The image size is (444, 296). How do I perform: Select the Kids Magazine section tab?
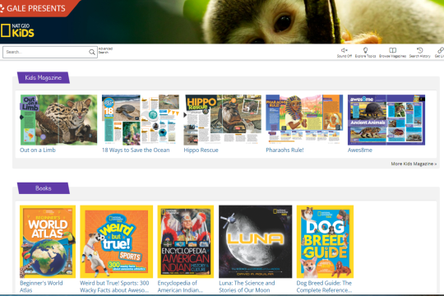point(44,77)
